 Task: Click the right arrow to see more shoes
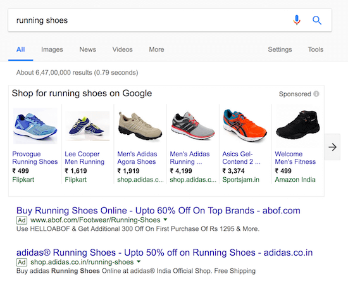[x=332, y=147]
